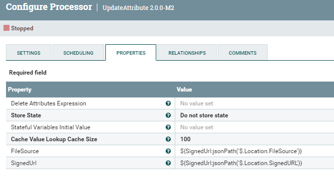This screenshot has width=334, height=184.
Task: Click the Stopped status label
Action: click(x=22, y=28)
